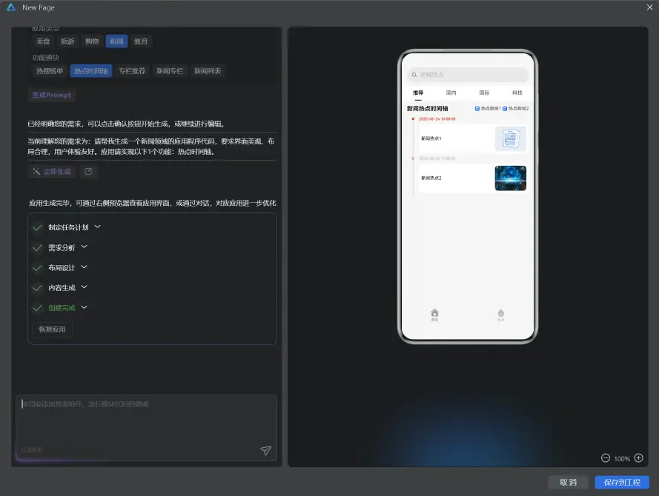Click the 保存到工程 button
This screenshot has width=659, height=496.
[x=621, y=482]
